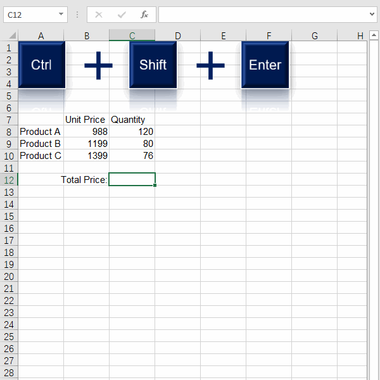Click the fill handle of cell C12

pyautogui.click(x=155, y=186)
